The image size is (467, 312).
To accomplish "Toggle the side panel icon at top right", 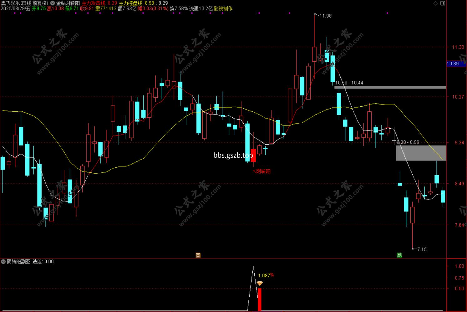I will pyautogui.click(x=443, y=3).
